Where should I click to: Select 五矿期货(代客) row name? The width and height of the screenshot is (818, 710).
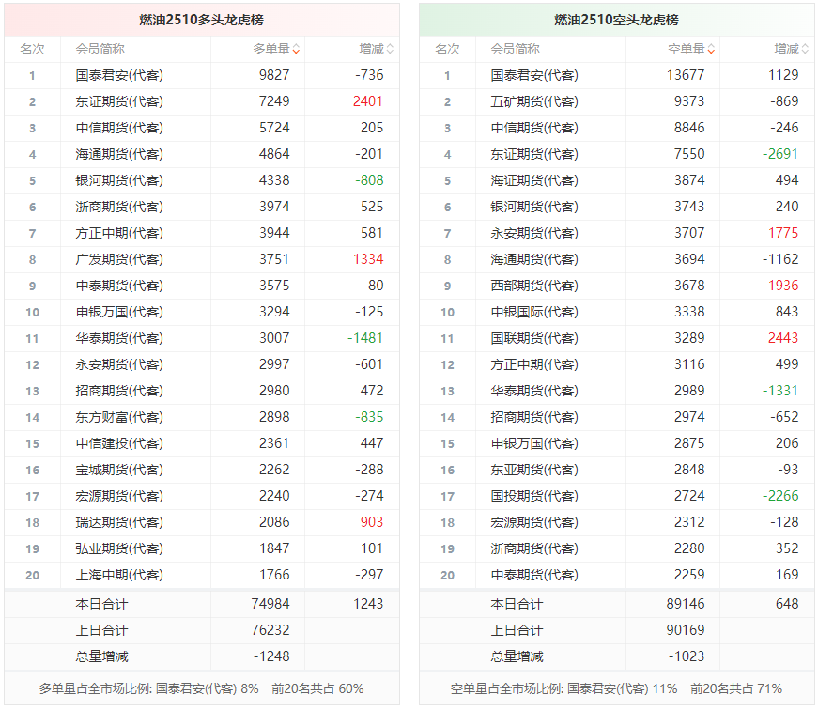point(534,101)
